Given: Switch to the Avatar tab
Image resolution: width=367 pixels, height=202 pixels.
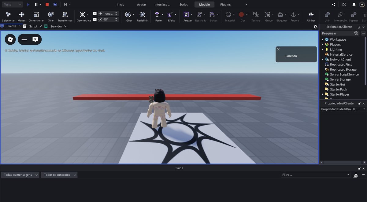Looking at the screenshot, I should (x=142, y=5).
